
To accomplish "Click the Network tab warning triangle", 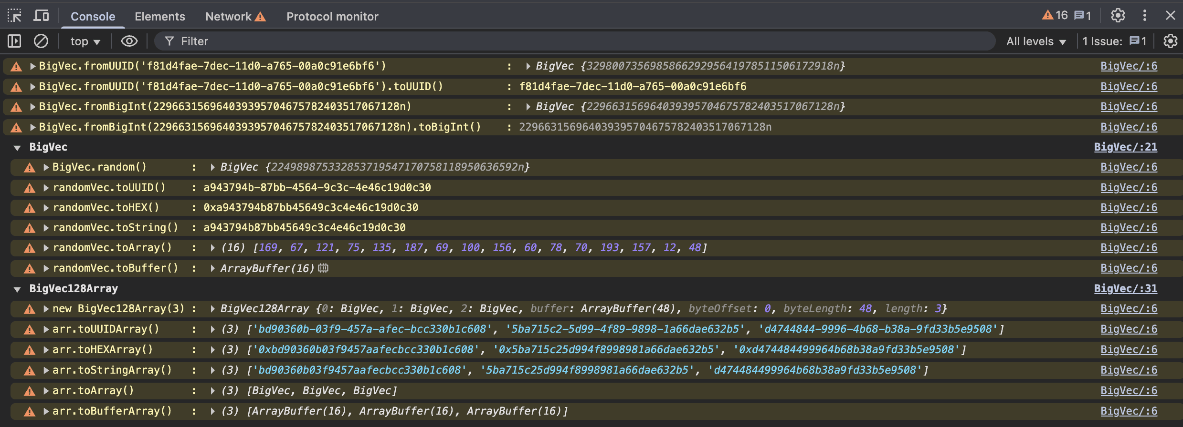I will pyautogui.click(x=260, y=17).
